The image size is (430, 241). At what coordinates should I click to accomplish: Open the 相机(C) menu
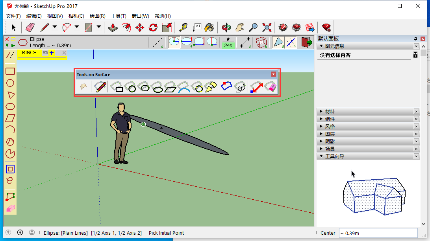point(76,16)
